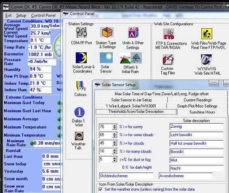Toggle set weather icons from solar data
This screenshot has height=193, width=229.
(x=101, y=189)
